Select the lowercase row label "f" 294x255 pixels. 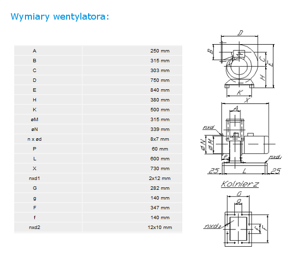pos(34,217)
